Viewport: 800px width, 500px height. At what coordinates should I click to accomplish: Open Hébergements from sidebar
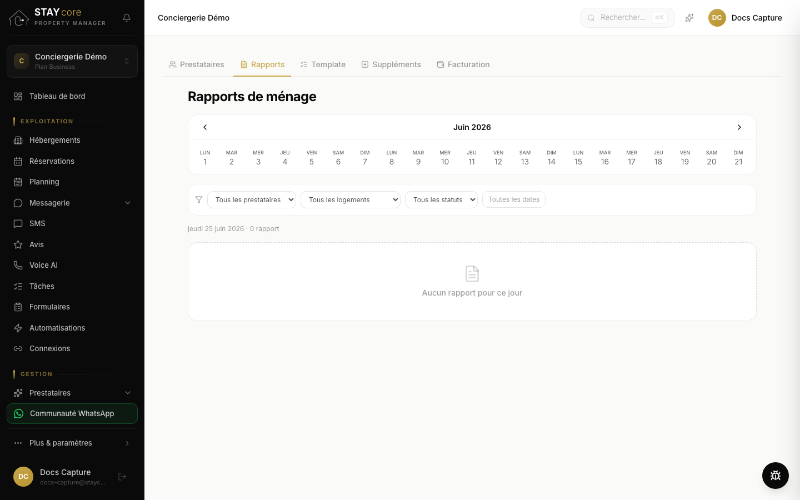(72, 140)
